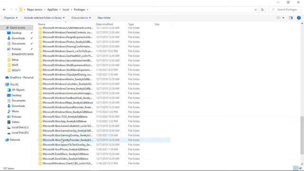This screenshot has height=171, width=304.
Task: Open pinned Downloads under Quick access
Action: (x=18, y=38)
